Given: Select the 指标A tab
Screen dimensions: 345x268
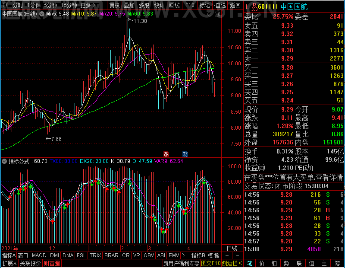Looking at the screenshot, I should (9, 255).
